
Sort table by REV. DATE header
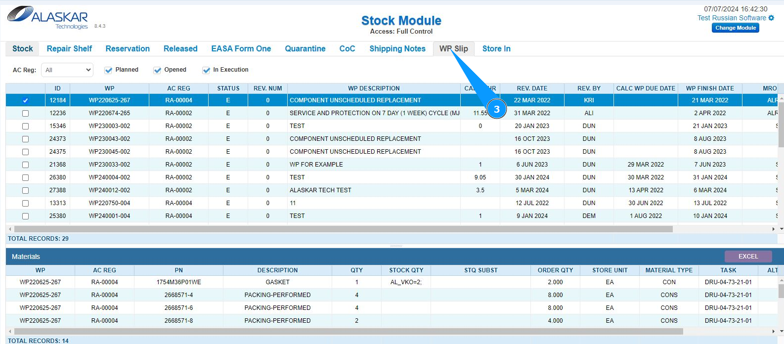532,88
